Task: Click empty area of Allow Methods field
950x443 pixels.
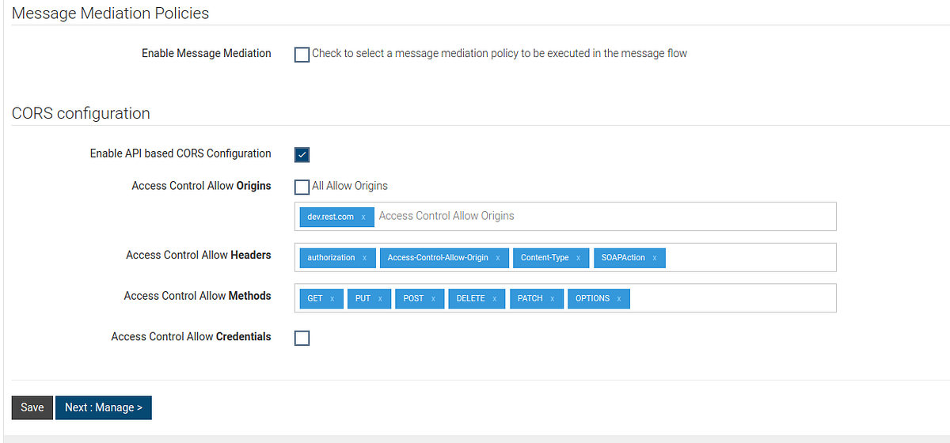Action: (732, 298)
